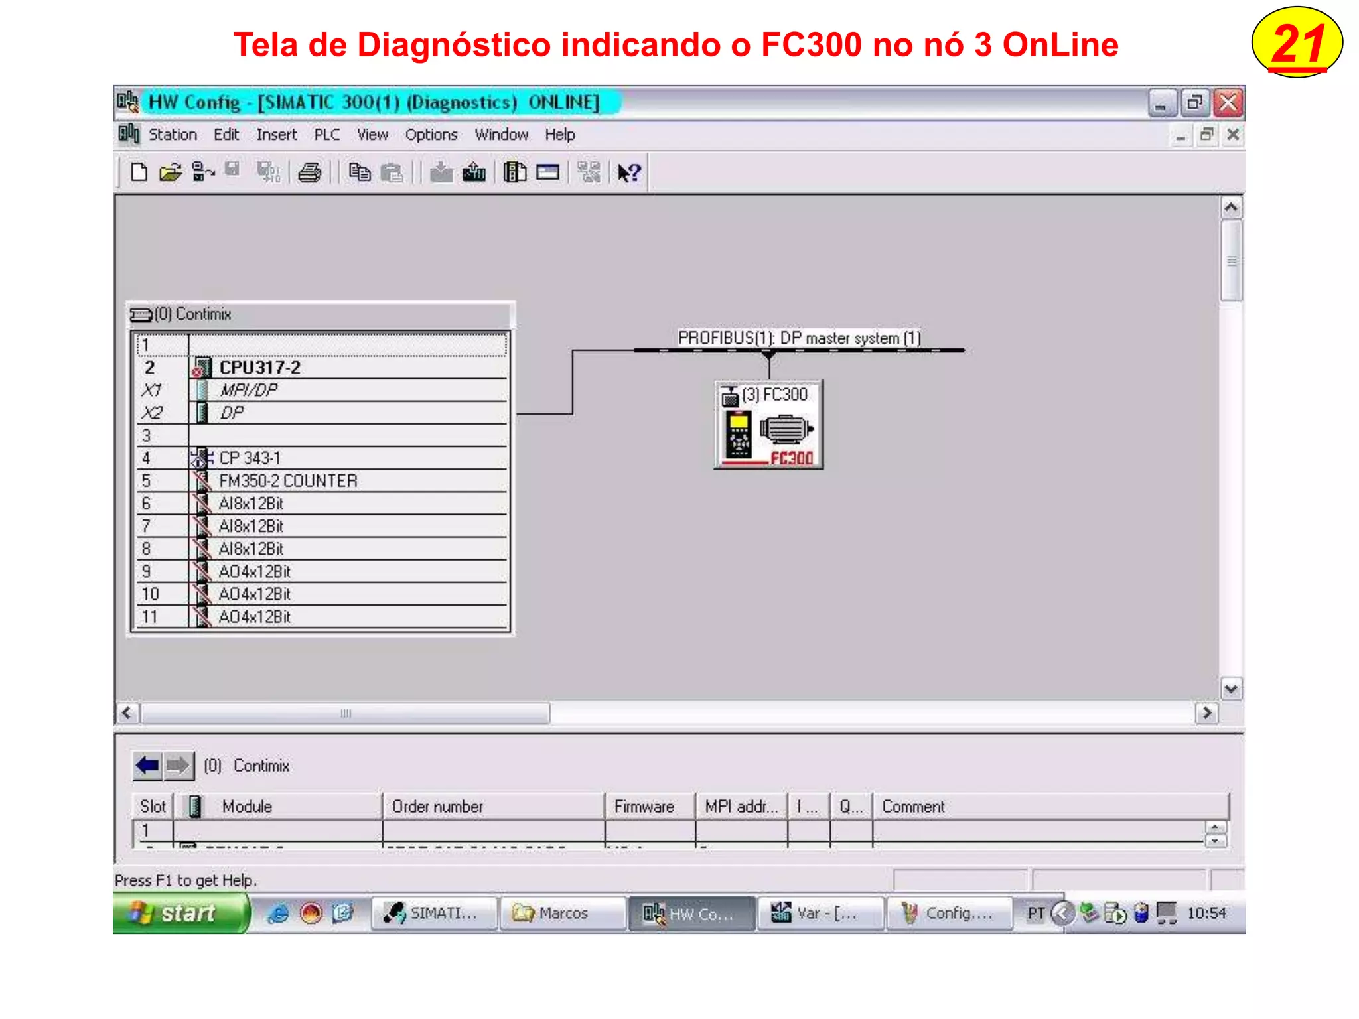
Task: Click the CP 343-1 module icon
Action: [201, 458]
